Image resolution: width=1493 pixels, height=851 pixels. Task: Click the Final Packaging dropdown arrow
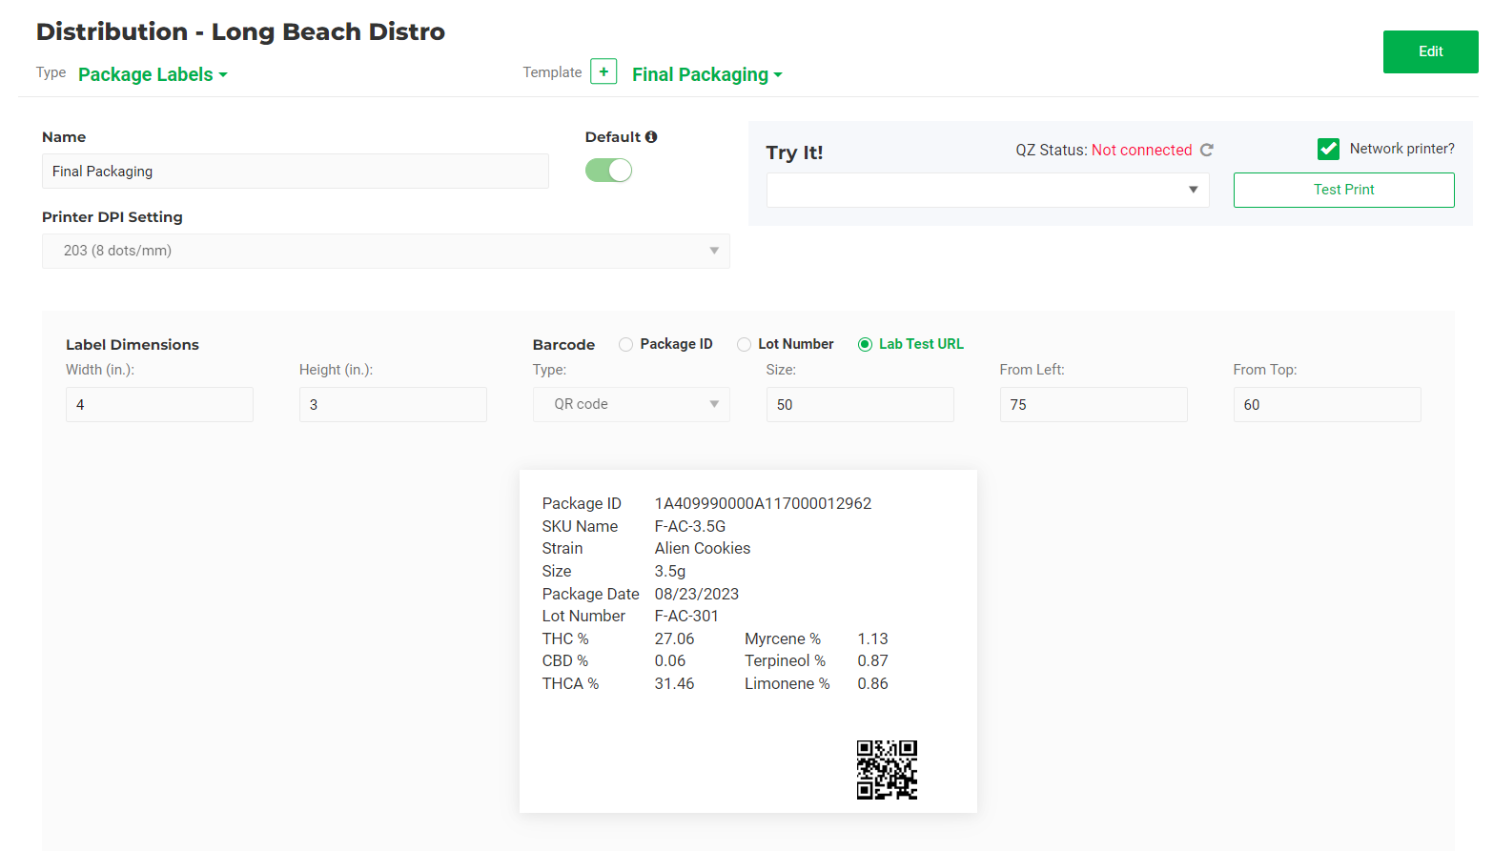pyautogui.click(x=777, y=74)
